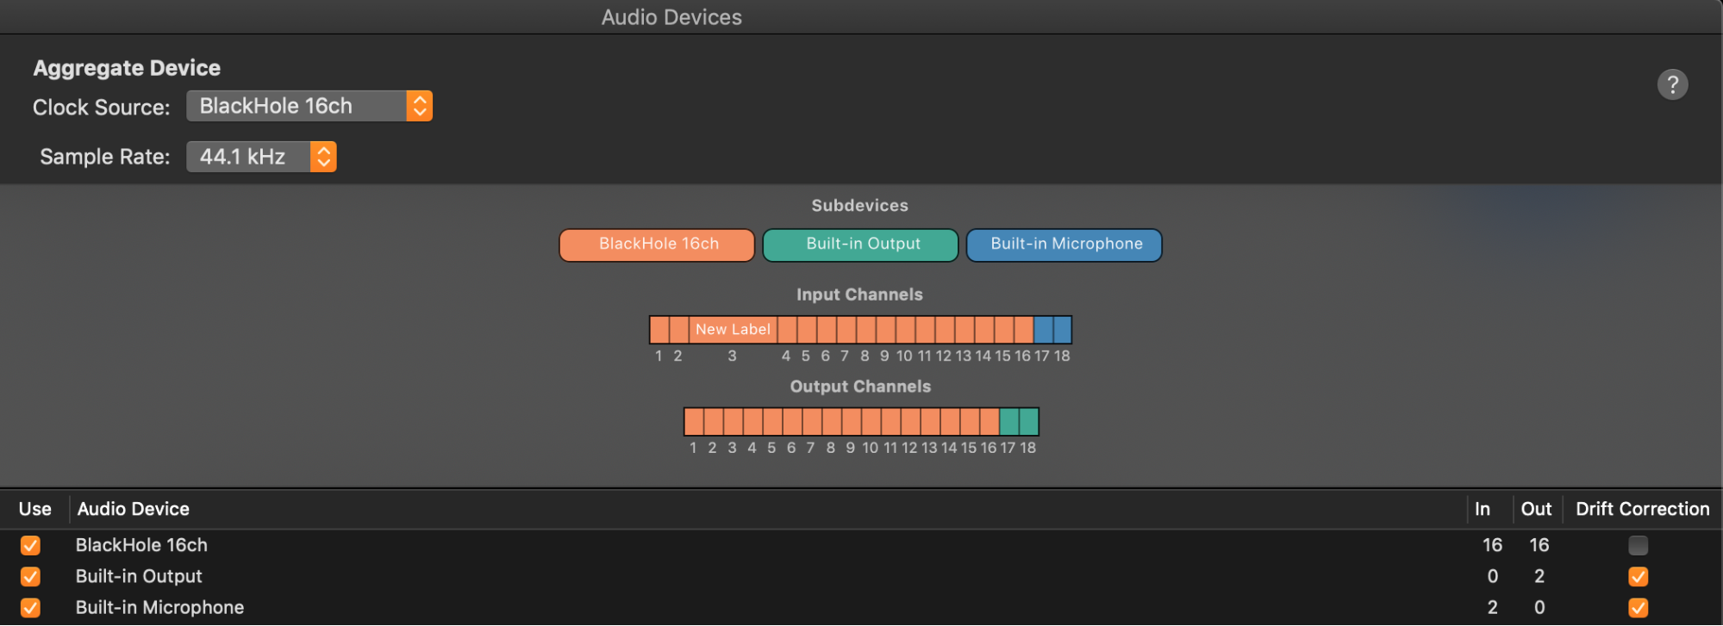
Task: Disable Drift Correction for Built-in Output
Action: 1639,577
